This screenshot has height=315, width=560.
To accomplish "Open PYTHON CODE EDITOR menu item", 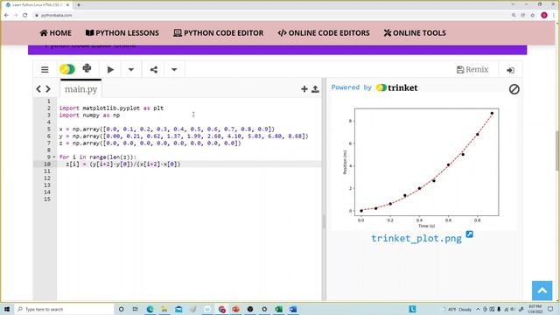I will (218, 33).
